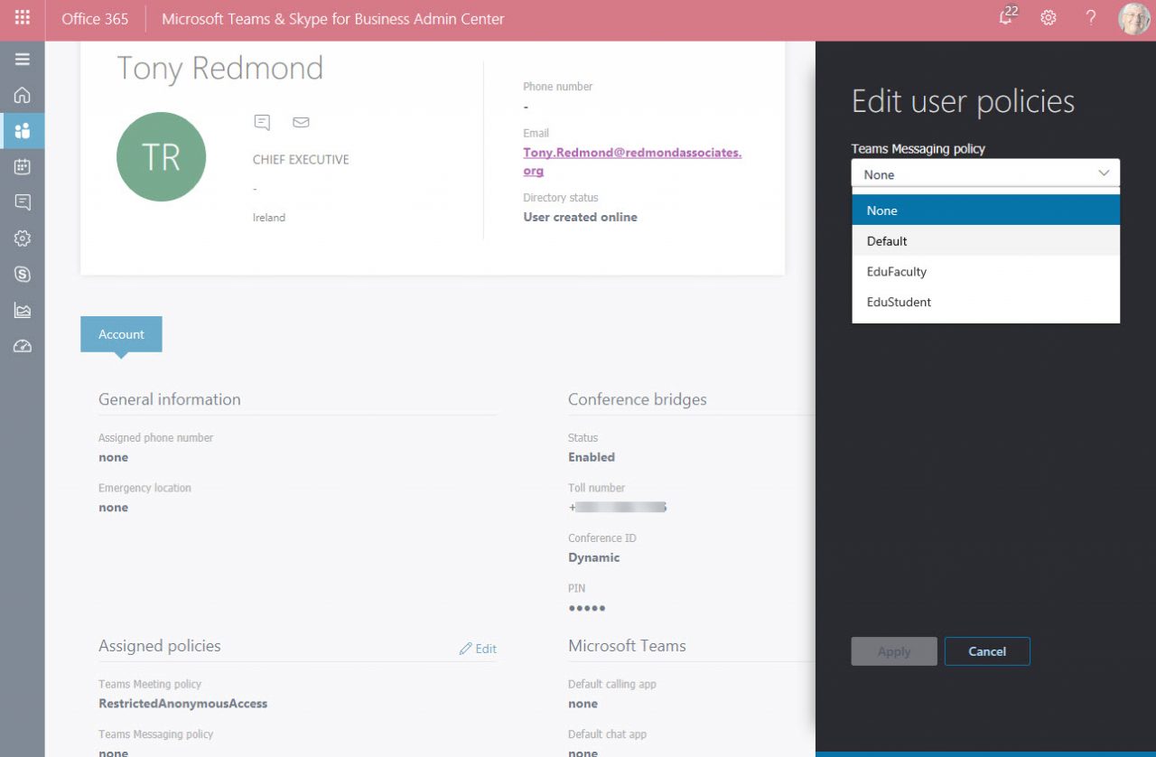The image size is (1156, 757).
Task: Open the signed-in user profile photo menu
Action: point(1134,18)
